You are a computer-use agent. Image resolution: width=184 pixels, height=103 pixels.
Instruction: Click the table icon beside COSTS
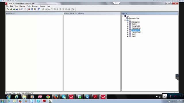pos(130,24)
